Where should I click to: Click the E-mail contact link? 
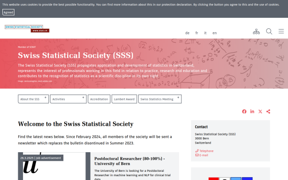pyautogui.click(x=202, y=155)
